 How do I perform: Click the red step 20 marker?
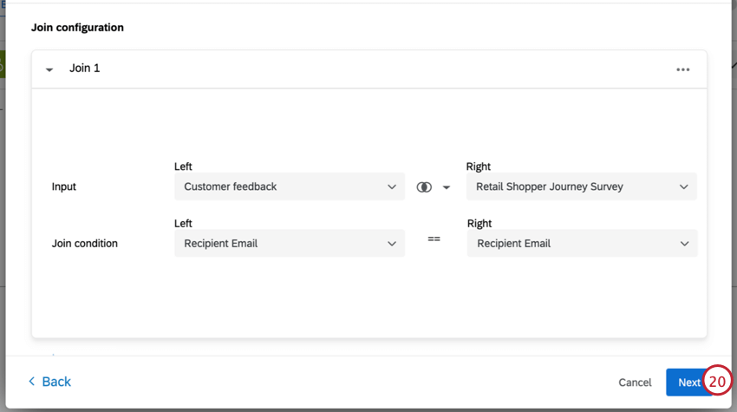[717, 382]
